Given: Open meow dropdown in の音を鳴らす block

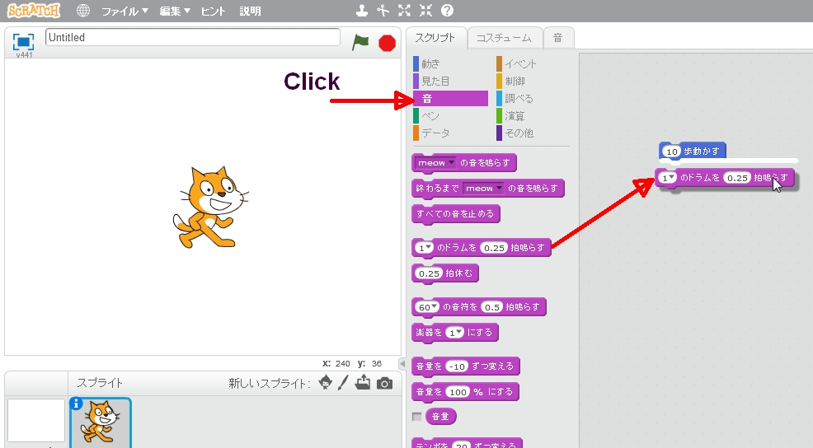Looking at the screenshot, I should 435,162.
